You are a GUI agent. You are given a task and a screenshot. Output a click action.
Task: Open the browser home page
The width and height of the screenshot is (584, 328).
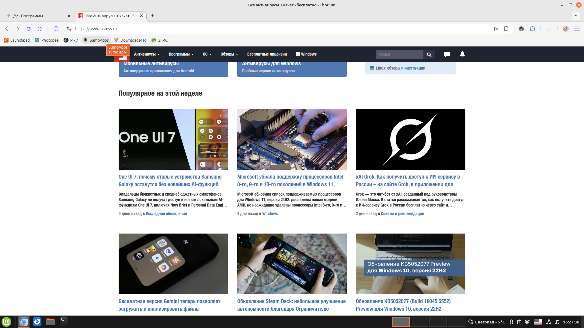(x=40, y=29)
